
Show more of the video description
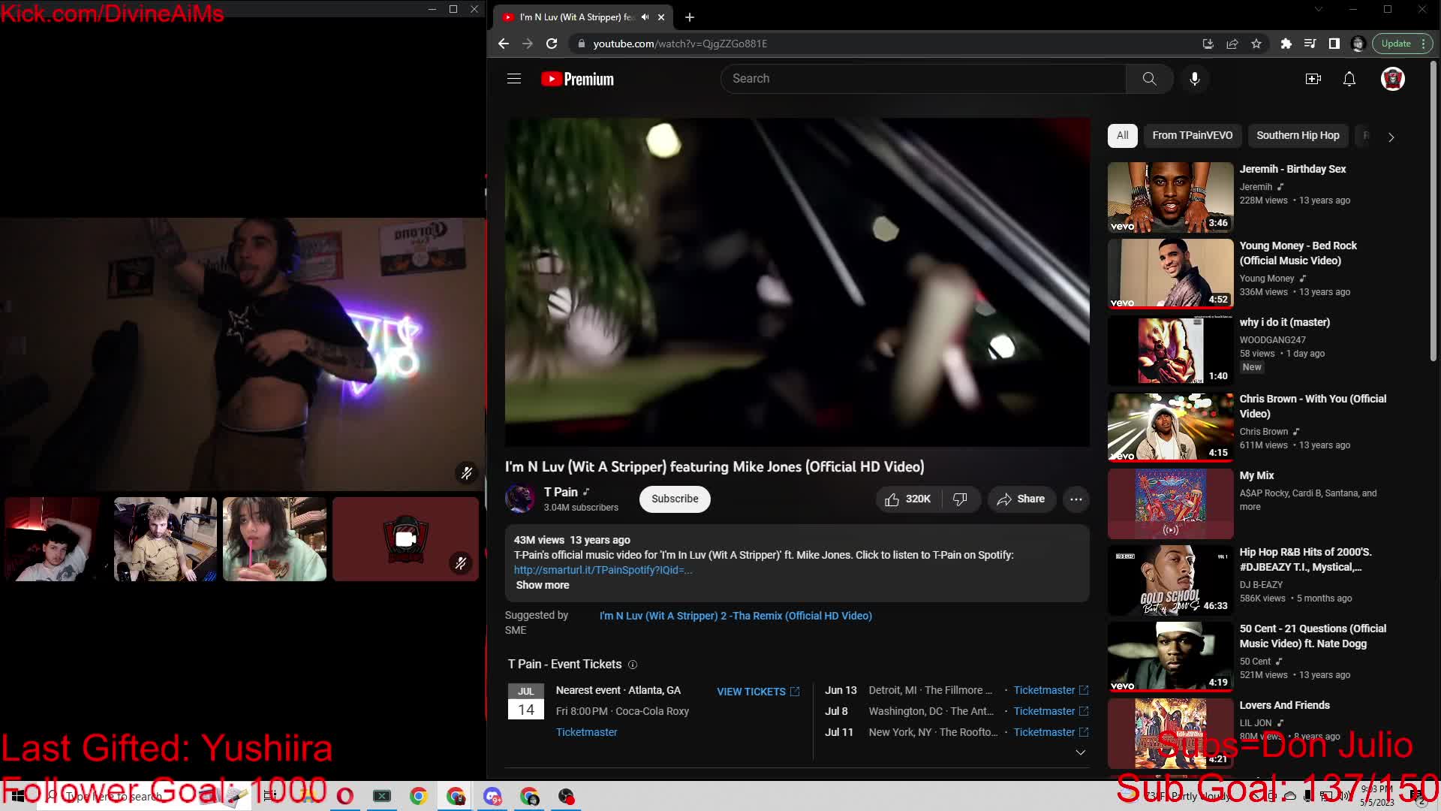coord(543,585)
